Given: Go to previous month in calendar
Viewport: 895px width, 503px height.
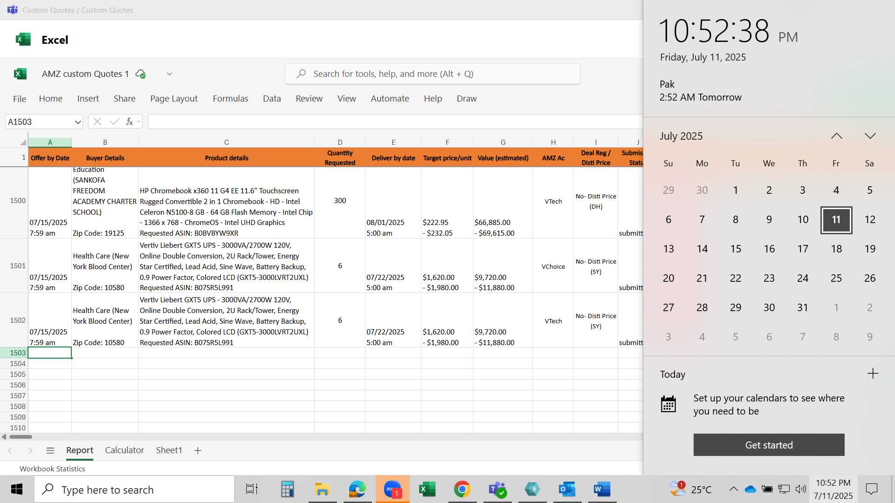Looking at the screenshot, I should 836,136.
